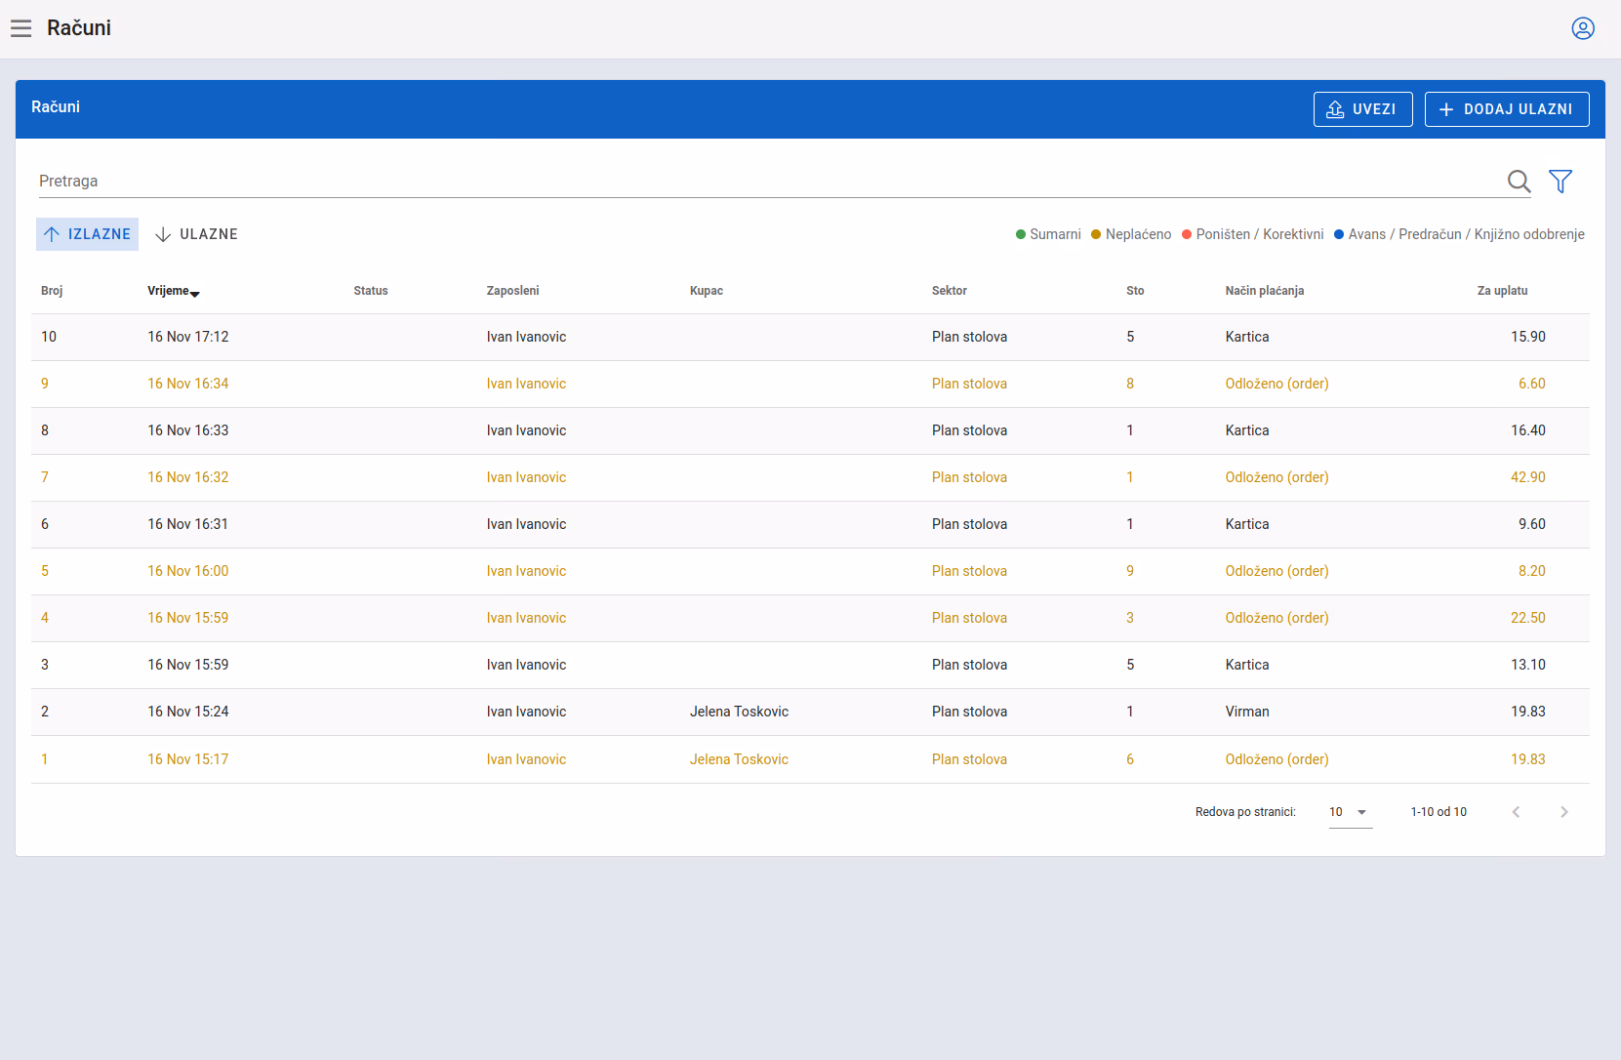Sort by the Vrijeme column header
The image size is (1621, 1060).
pyautogui.click(x=173, y=291)
